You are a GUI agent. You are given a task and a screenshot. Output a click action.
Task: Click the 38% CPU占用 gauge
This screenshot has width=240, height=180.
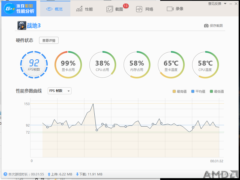[x=102, y=65]
